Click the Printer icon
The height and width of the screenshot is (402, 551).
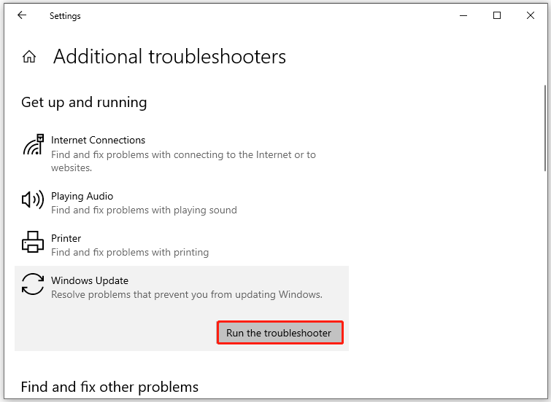pyautogui.click(x=33, y=242)
